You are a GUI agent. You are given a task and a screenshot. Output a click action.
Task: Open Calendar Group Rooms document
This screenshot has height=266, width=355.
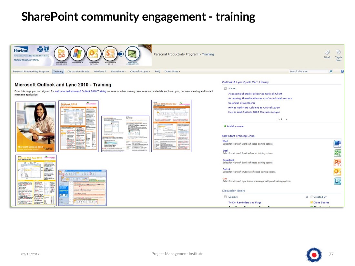click(242, 103)
